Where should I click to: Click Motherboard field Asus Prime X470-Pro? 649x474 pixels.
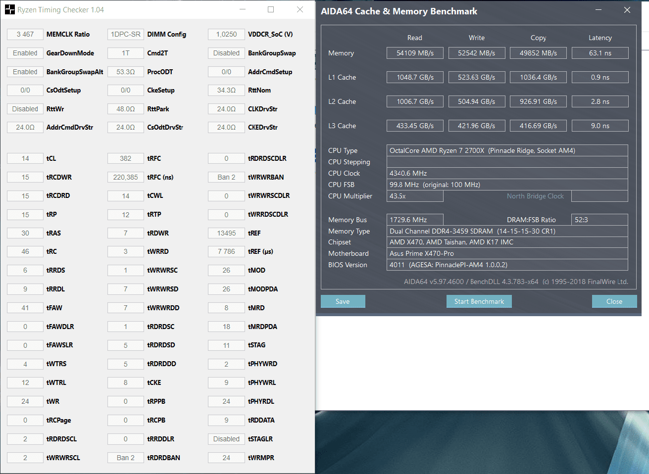click(x=507, y=253)
